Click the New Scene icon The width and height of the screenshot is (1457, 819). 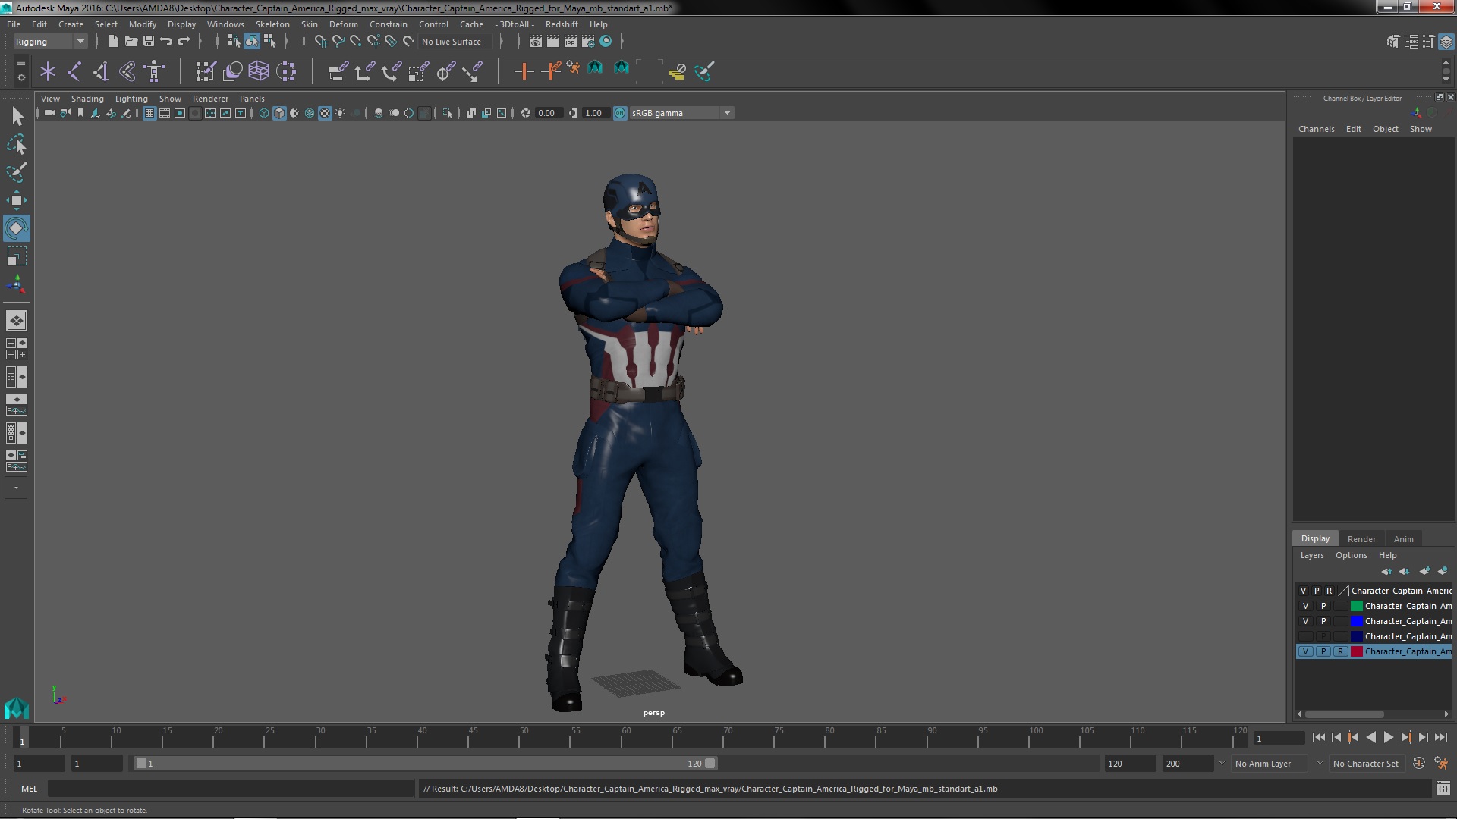(x=113, y=41)
